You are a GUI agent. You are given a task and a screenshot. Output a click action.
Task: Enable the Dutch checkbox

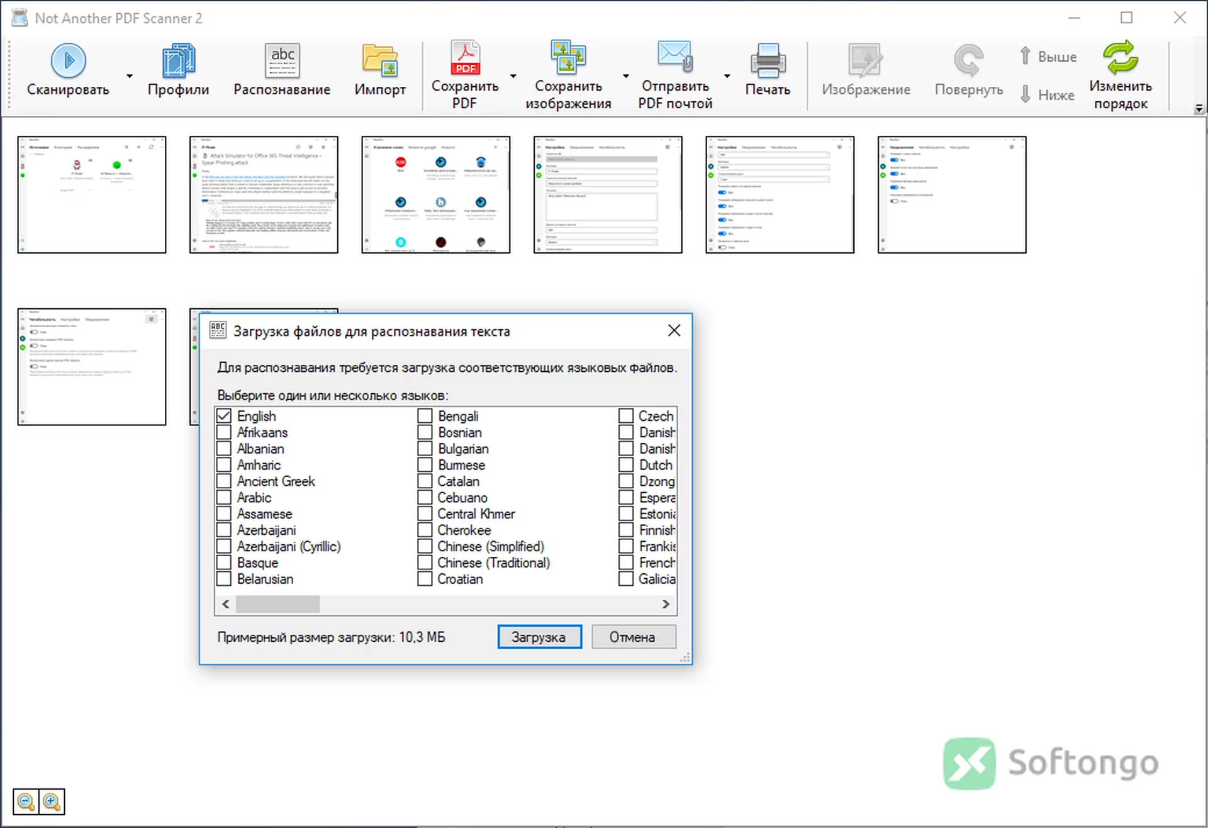click(625, 465)
